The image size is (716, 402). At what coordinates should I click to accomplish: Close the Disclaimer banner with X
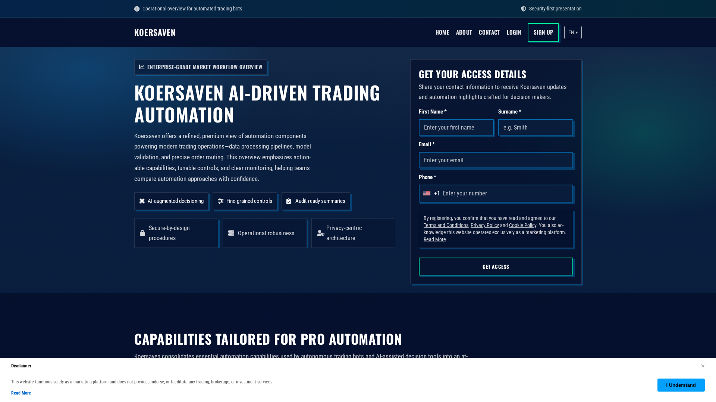pyautogui.click(x=703, y=366)
